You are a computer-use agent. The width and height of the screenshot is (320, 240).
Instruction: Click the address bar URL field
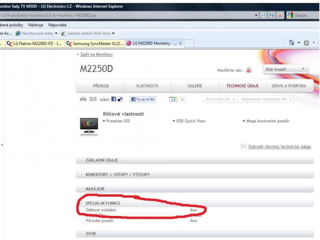pyautogui.click(x=126, y=15)
